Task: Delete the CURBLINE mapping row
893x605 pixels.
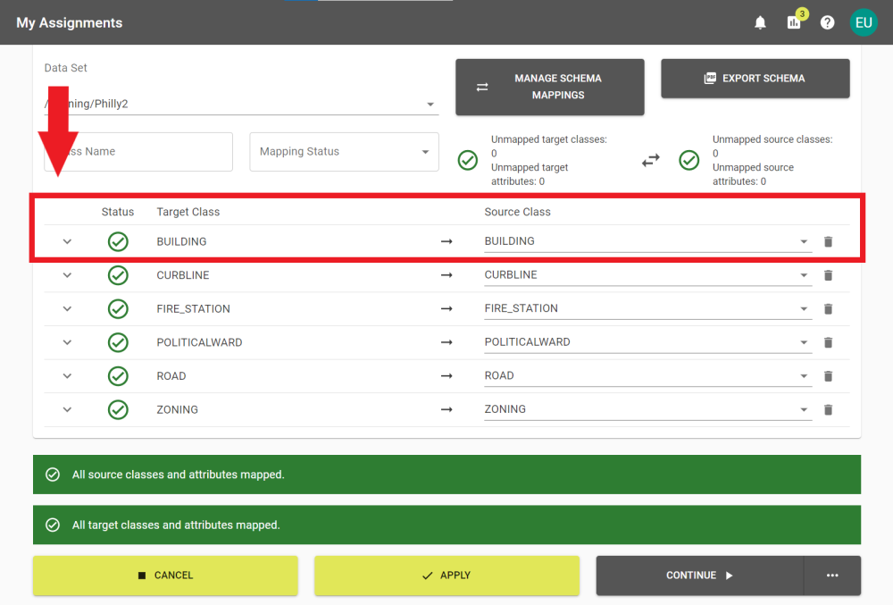Action: [x=828, y=275]
